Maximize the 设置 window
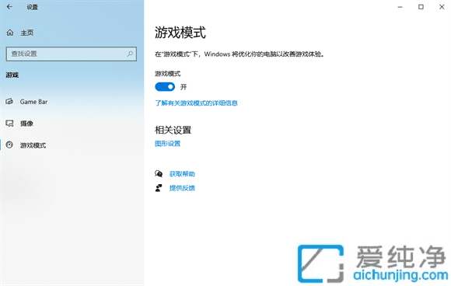This screenshot has width=451, height=286. 421,7
